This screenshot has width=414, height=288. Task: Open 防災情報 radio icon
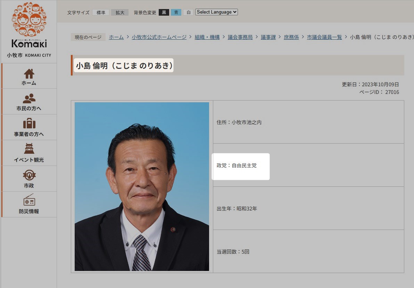click(29, 200)
